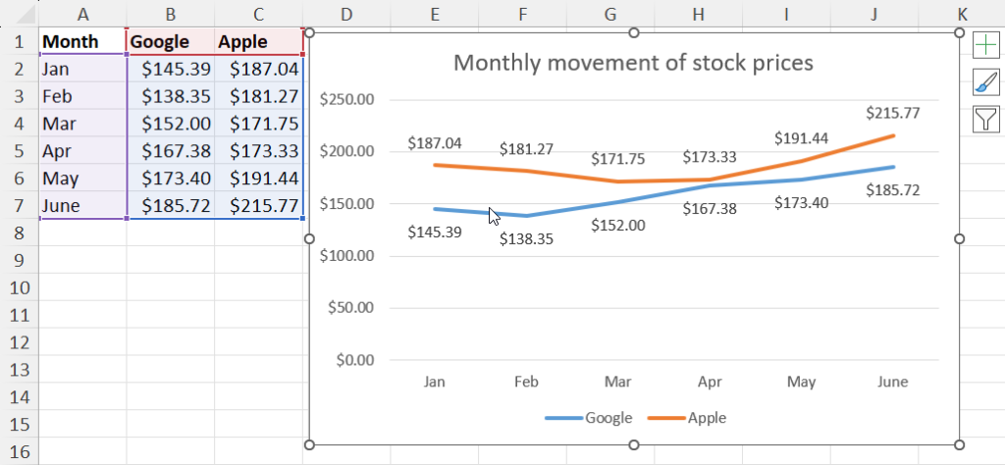Select the Mar label on horizontal axis
Viewport: 1005px width, 465px height.
pos(618,383)
